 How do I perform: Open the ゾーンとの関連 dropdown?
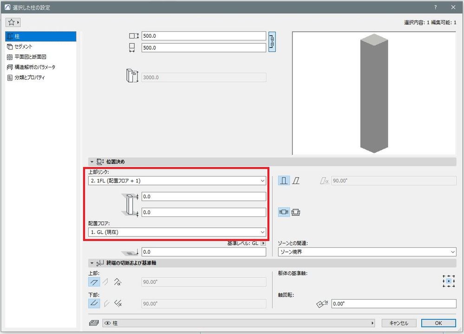[x=367, y=252]
